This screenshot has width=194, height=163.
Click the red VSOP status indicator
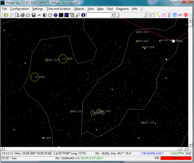pos(176,158)
